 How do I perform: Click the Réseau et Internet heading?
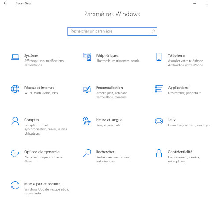(39, 88)
